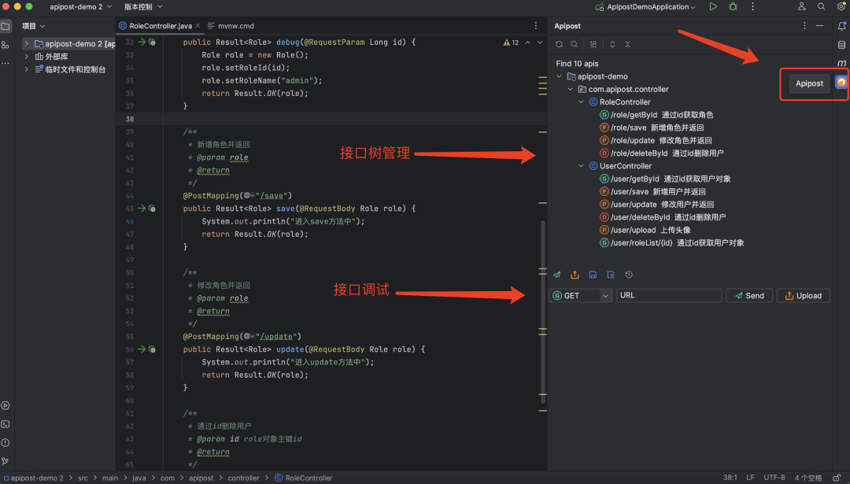Screen dimensions: 850x484
Task: Click the orange upload icon above URL field
Action: (575, 275)
